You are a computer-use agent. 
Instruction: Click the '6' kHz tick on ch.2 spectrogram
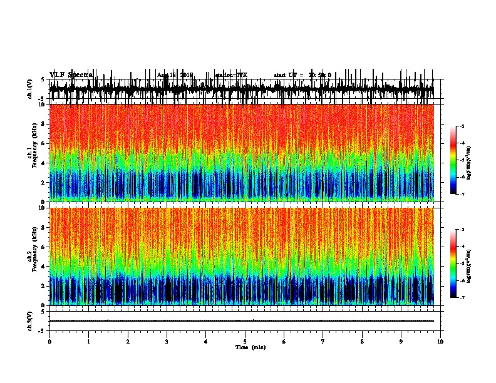[x=43, y=247]
